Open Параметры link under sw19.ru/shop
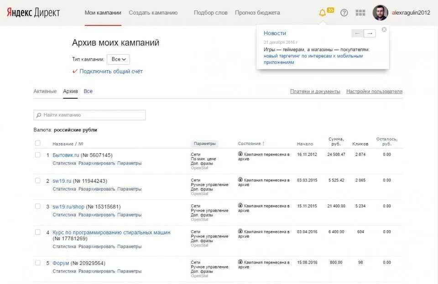438x284 pixels. pyautogui.click(x=129, y=215)
